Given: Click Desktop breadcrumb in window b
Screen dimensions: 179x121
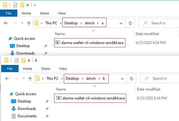Looking at the screenshot, I should (x=72, y=79).
